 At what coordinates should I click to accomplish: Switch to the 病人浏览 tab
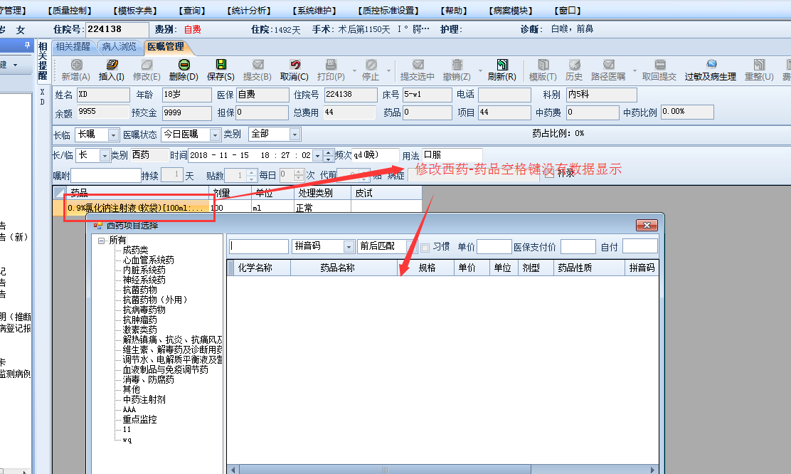click(119, 47)
